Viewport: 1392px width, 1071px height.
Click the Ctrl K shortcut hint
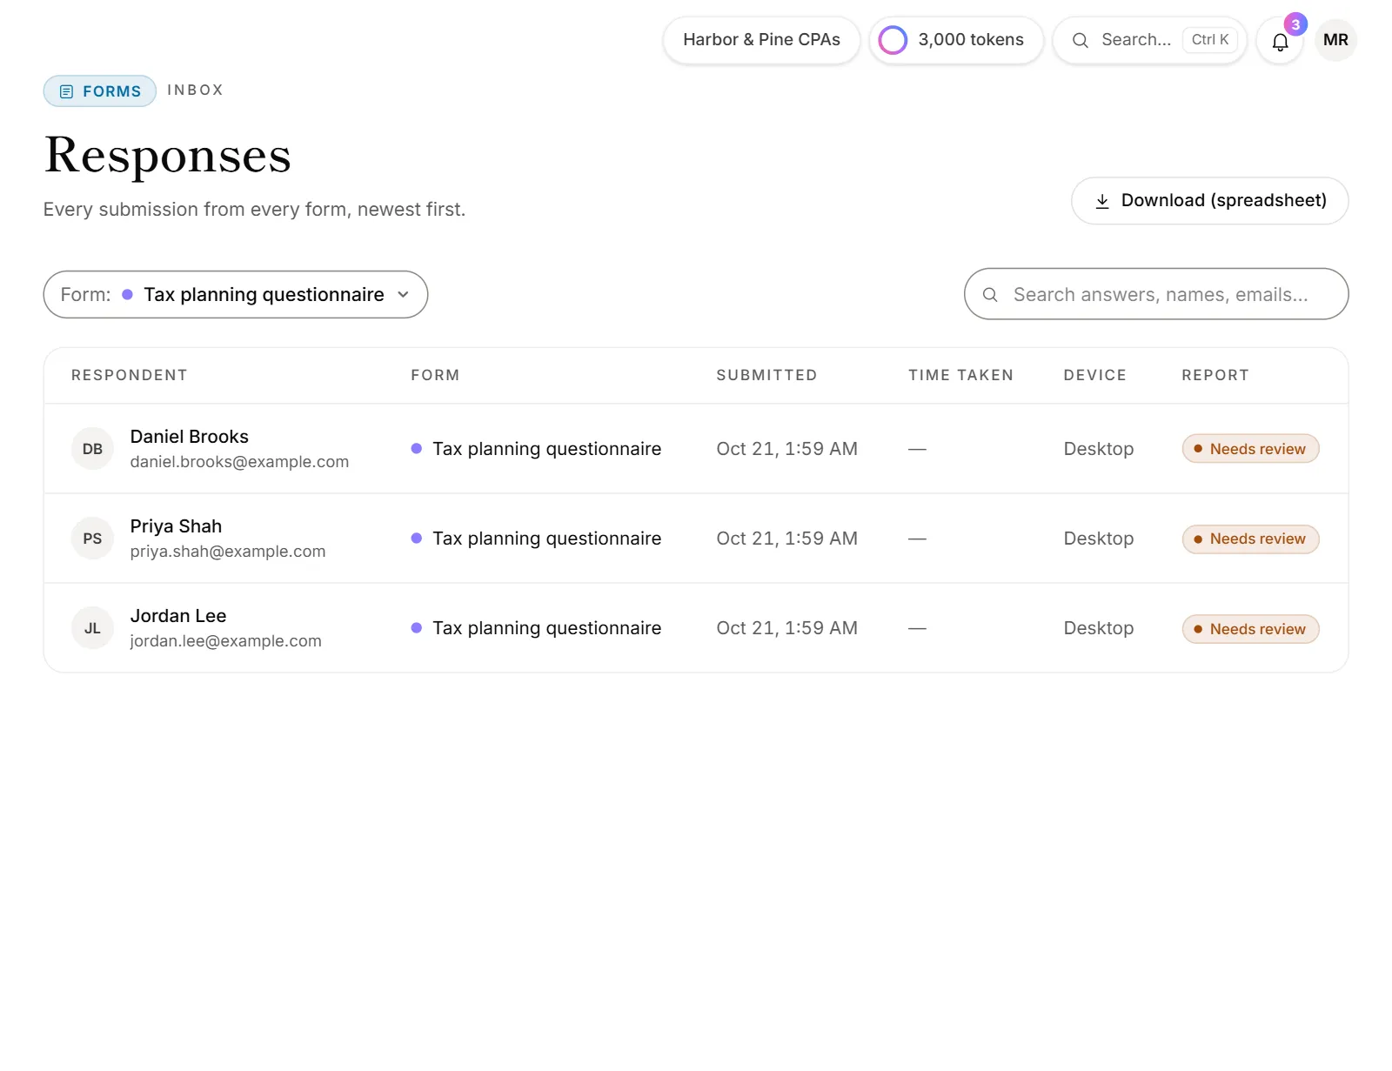pos(1210,40)
